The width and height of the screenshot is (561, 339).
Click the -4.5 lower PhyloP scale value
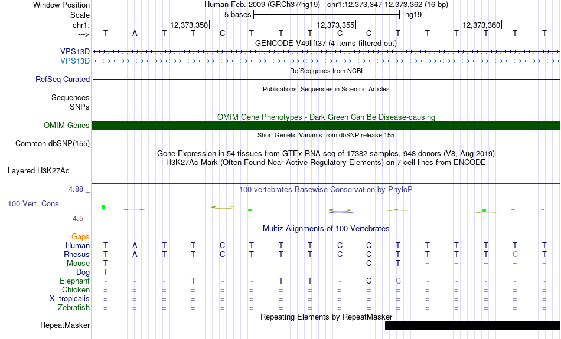click(x=77, y=218)
